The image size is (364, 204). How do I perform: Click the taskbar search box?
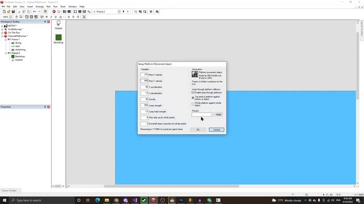point(42,200)
